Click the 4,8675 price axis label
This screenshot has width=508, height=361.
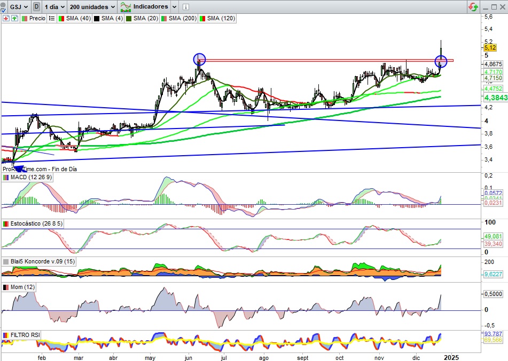493,64
